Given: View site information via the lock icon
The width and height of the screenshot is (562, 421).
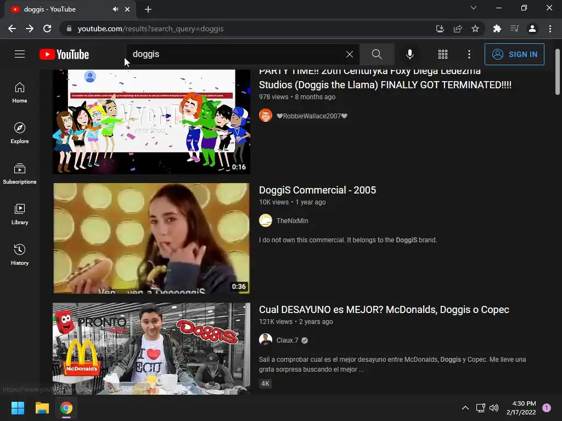Looking at the screenshot, I should [69, 29].
